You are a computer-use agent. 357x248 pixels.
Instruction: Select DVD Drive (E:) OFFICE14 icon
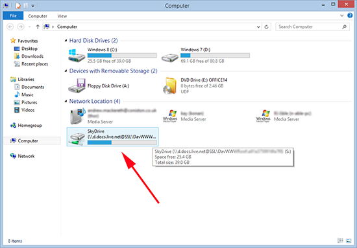click(x=170, y=86)
